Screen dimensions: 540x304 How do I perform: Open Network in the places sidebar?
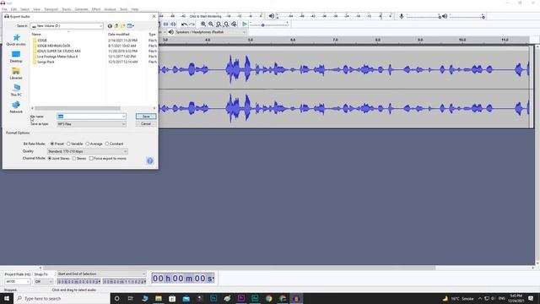pos(16,107)
